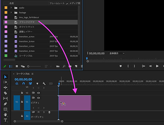Open timeline display settings wrench

44,84
